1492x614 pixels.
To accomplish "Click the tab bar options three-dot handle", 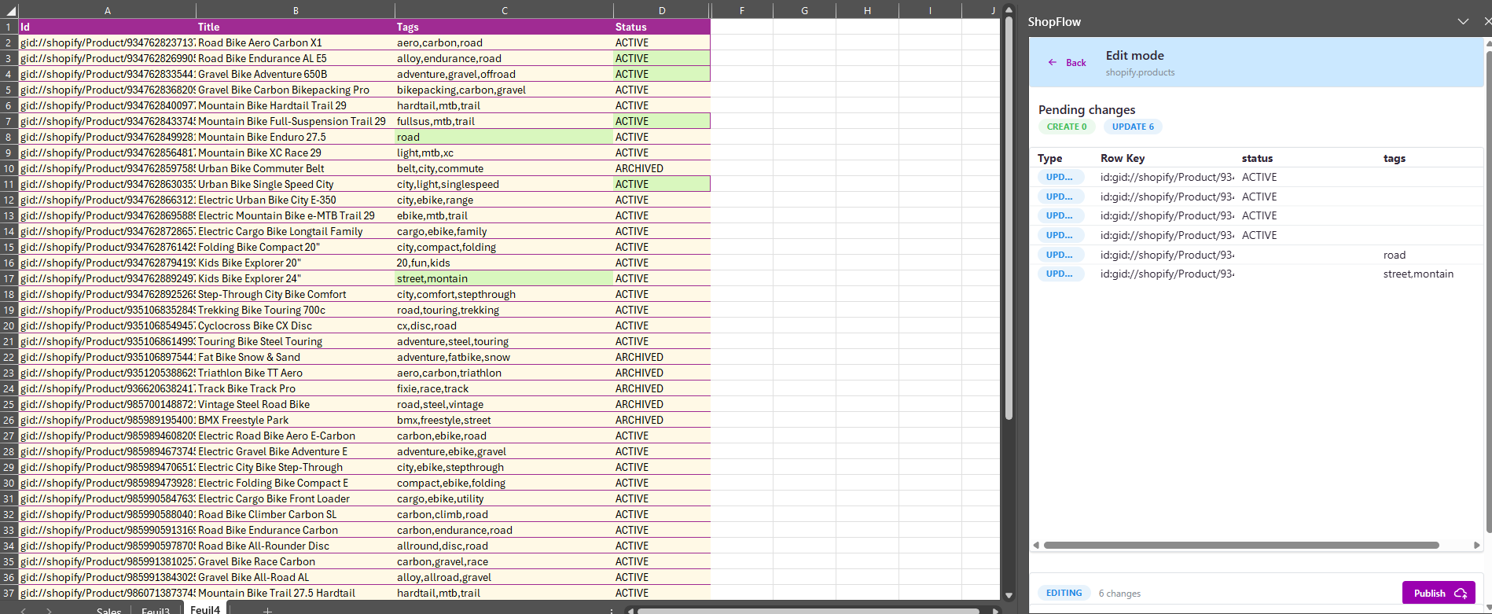I will pyautogui.click(x=612, y=610).
